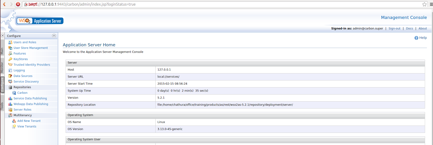Screen dimensions: 433x145
Task: Click the Logging icon
Action: pyautogui.click(x=10, y=70)
